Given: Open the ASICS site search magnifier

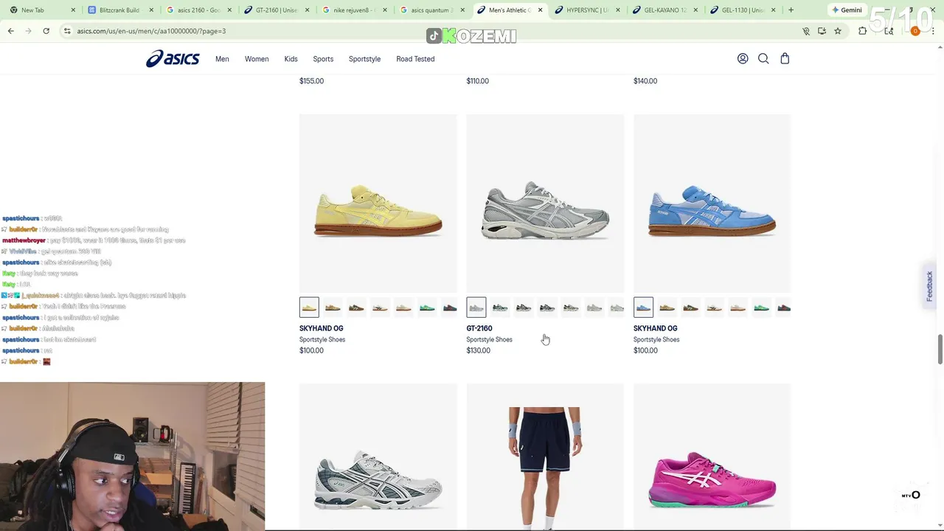Looking at the screenshot, I should [763, 59].
